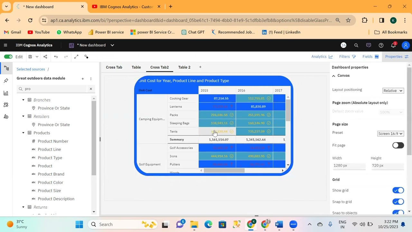The height and width of the screenshot is (232, 412).
Task: Open Windows Start menu
Action: tap(79, 224)
